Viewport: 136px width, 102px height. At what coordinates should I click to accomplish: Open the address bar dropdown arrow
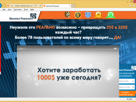coord(38,6)
